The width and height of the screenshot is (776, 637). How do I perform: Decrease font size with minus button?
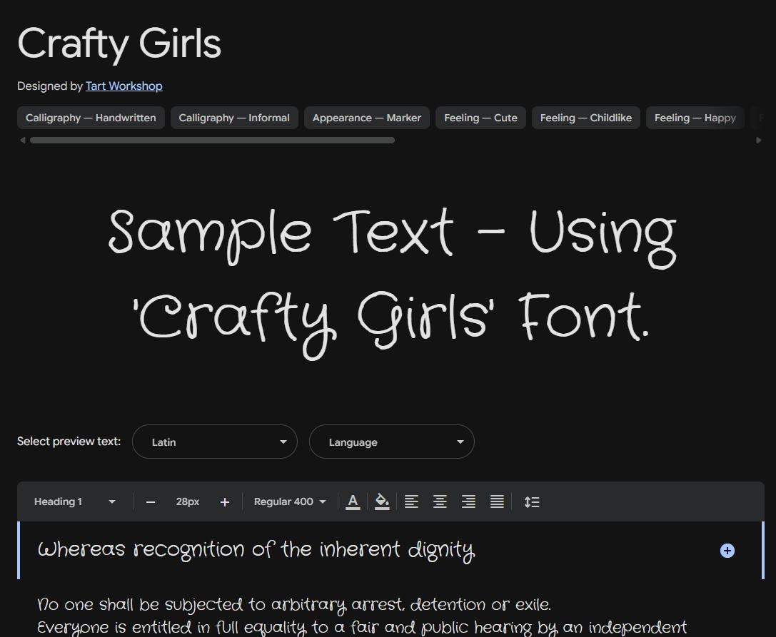[x=151, y=502]
